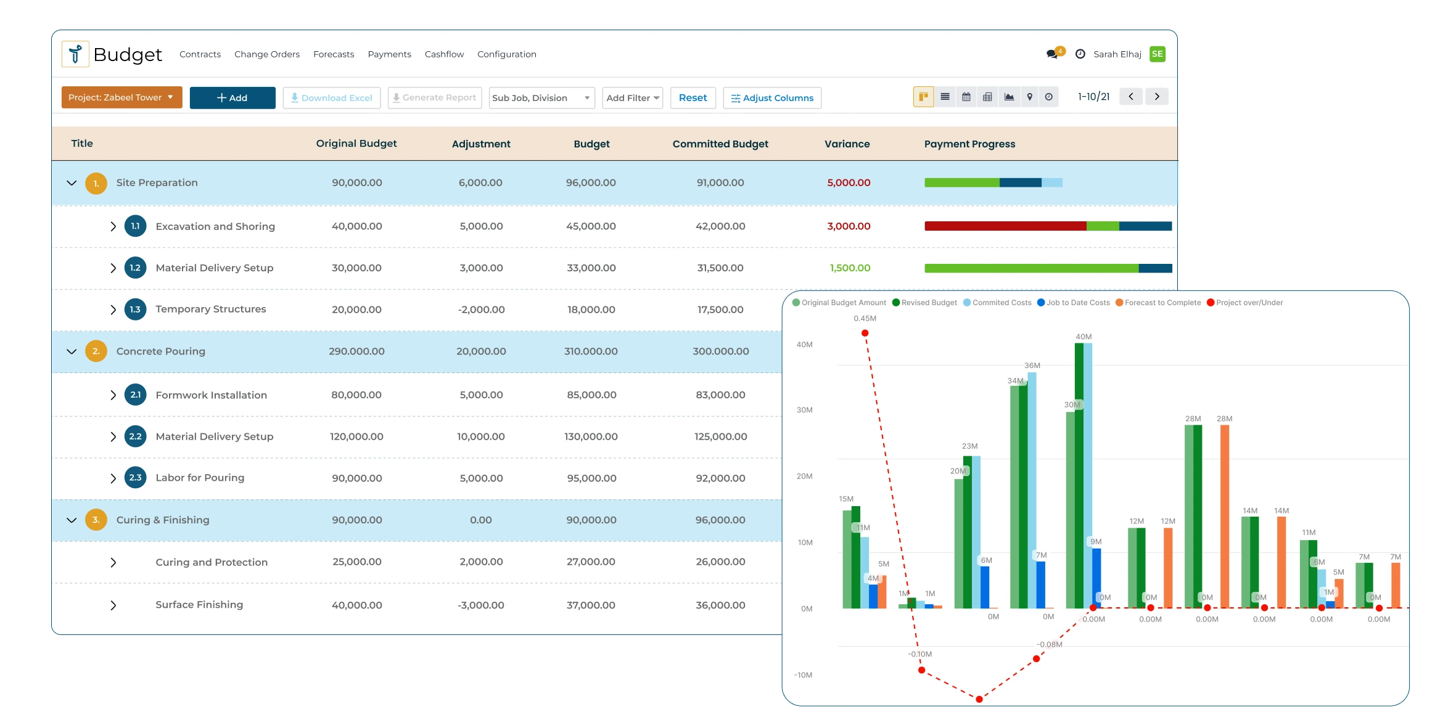Click the clock icon beside Sarah Elhaj
Screen dimensions: 1456x725
click(x=1080, y=54)
